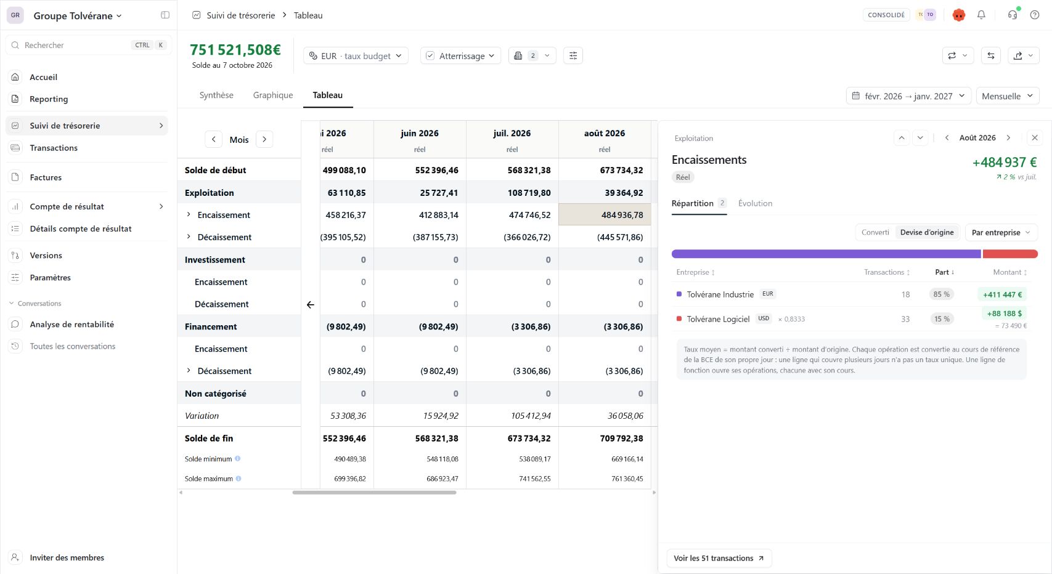
Task: Open the EUR taux budget dropdown
Action: (356, 55)
